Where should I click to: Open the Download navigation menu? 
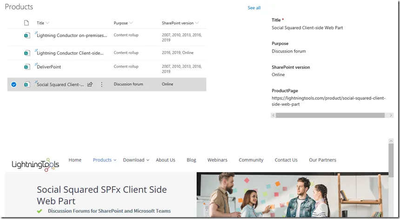pos(136,160)
